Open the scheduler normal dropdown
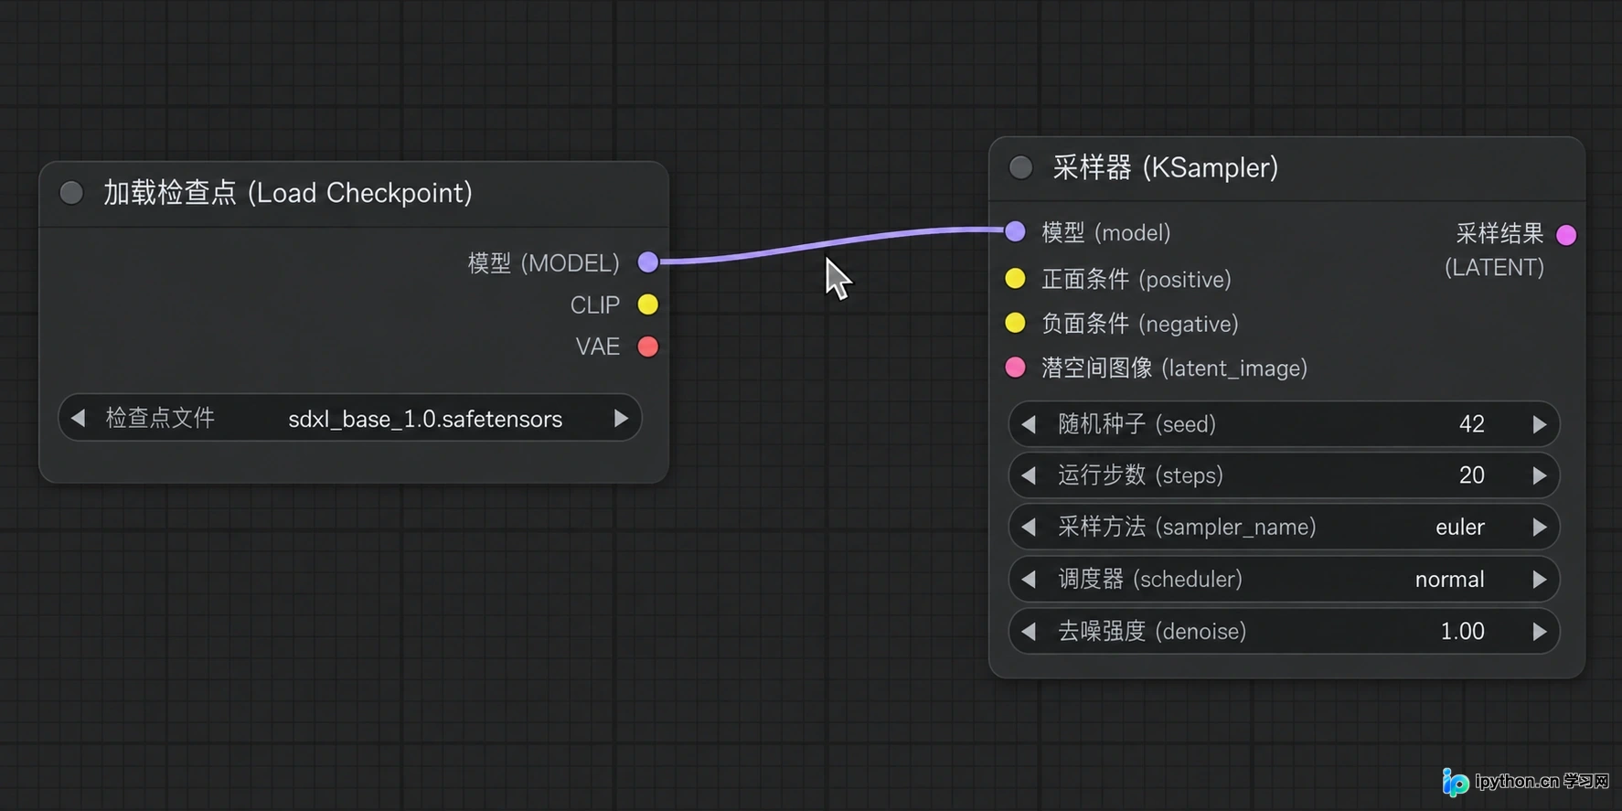 click(1285, 580)
